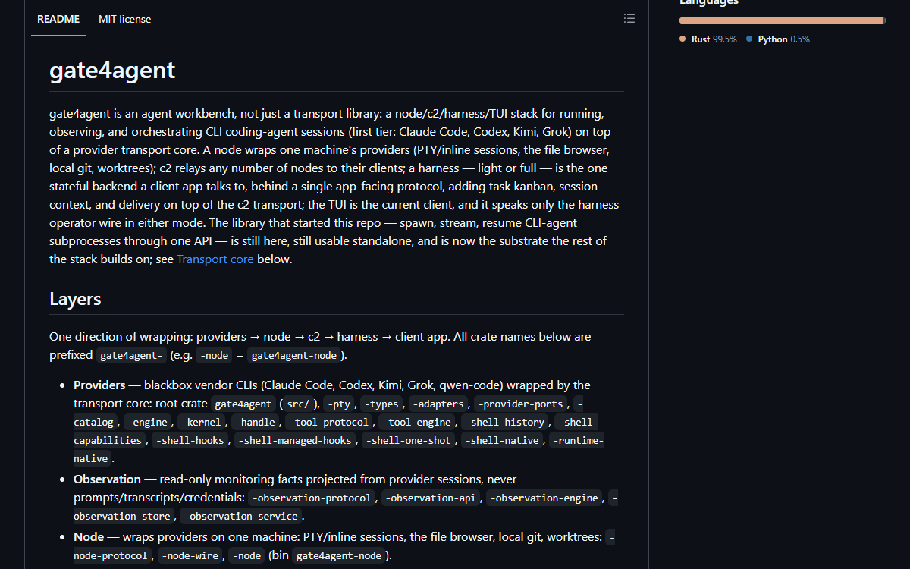The height and width of the screenshot is (569, 910).
Task: Open the Rust 99.5% language link
Action: pyautogui.click(x=708, y=39)
